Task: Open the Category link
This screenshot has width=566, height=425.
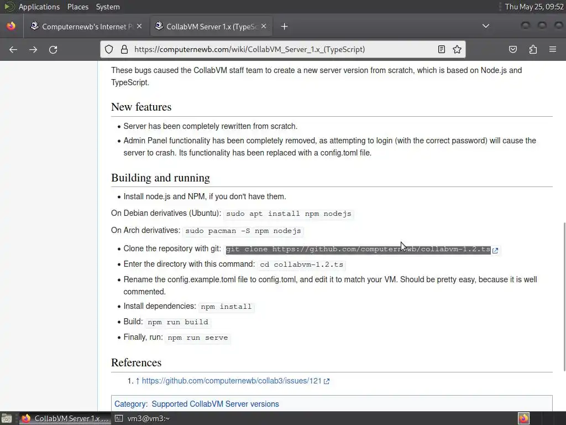Action: tap(130, 404)
